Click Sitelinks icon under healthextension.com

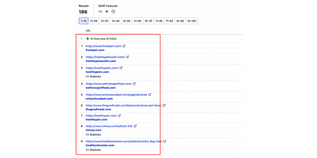coord(87,150)
